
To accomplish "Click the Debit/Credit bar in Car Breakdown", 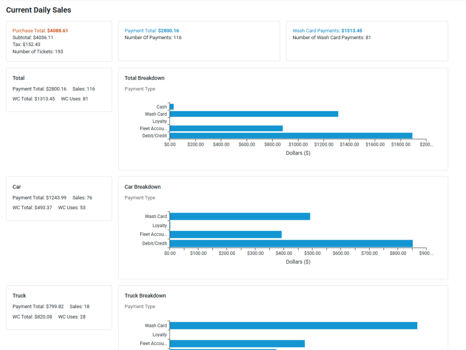I will [x=291, y=243].
